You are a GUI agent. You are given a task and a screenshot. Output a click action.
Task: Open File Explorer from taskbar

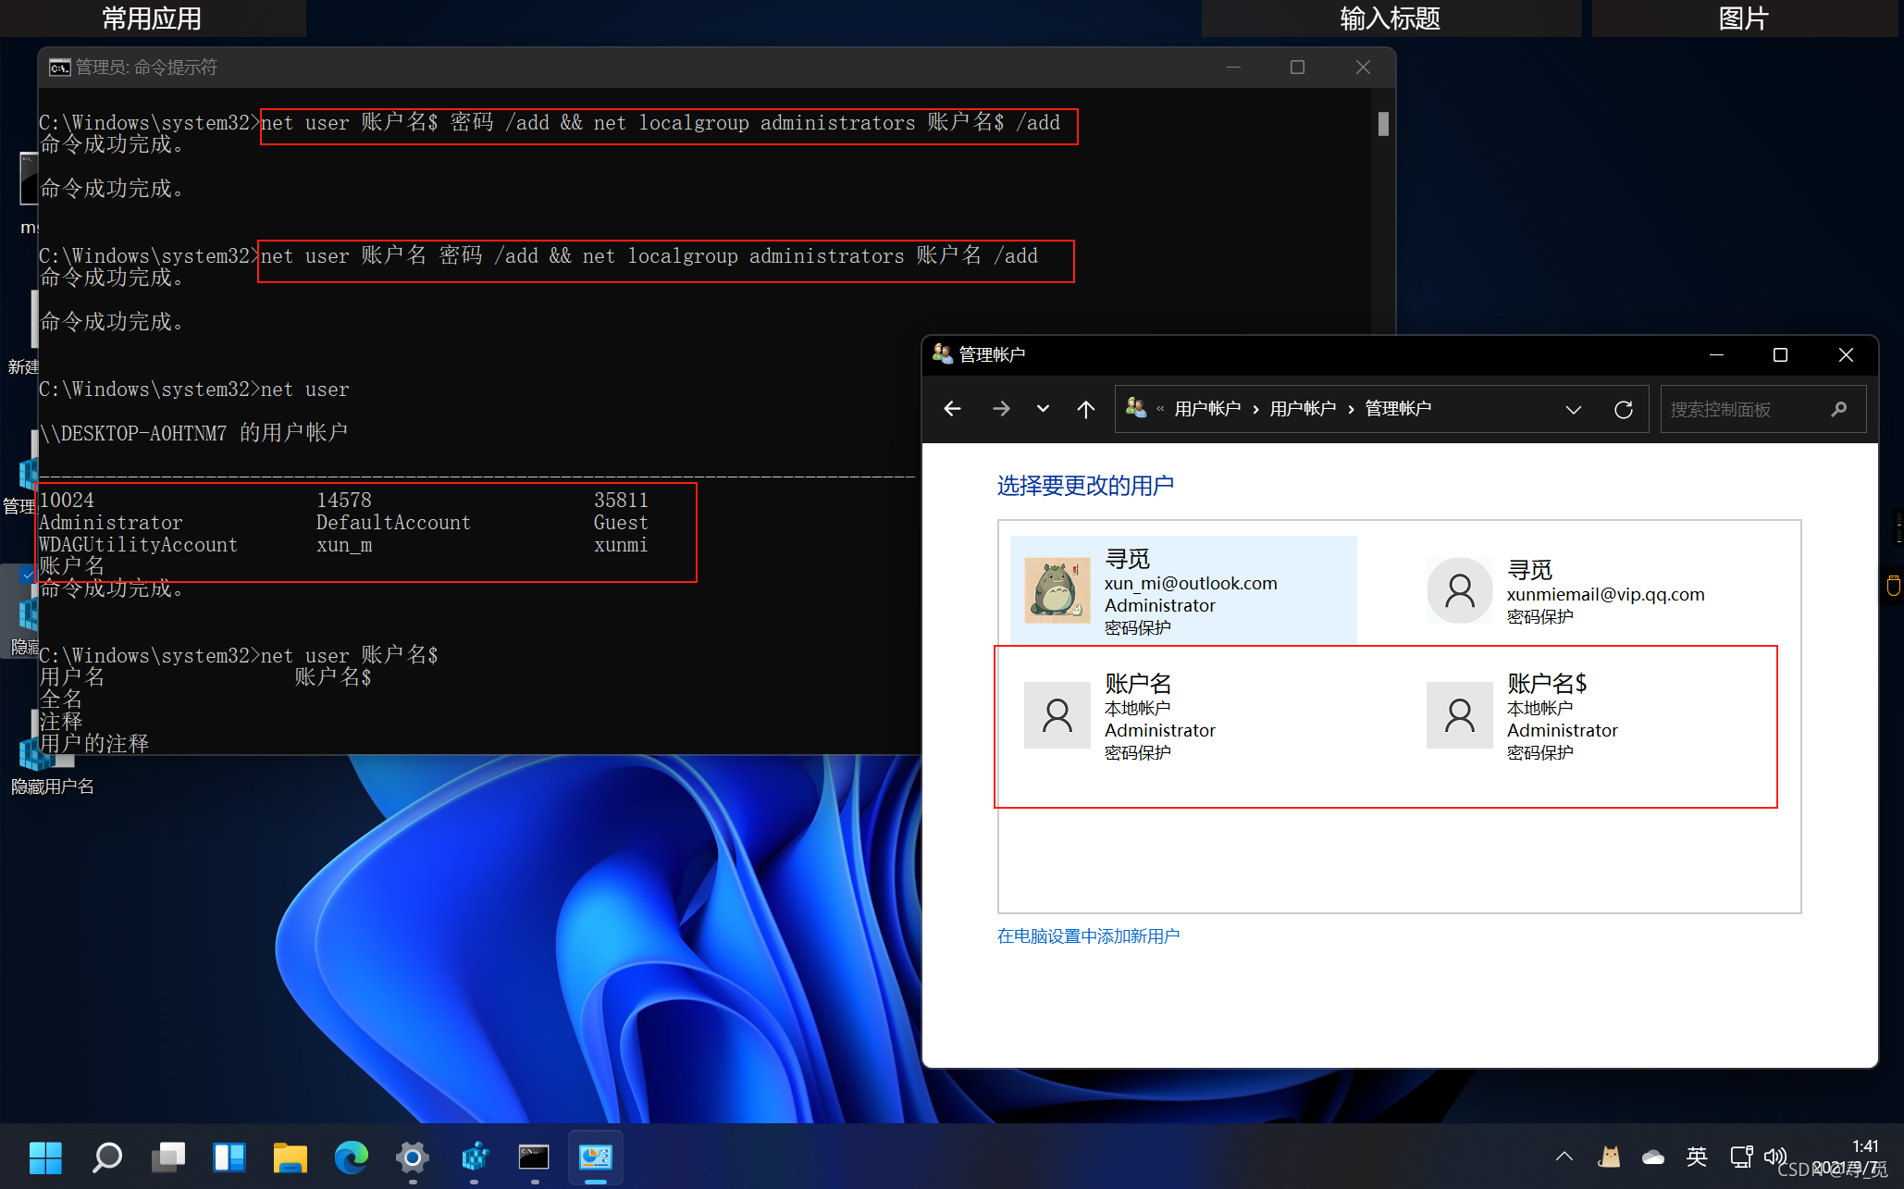(290, 1157)
